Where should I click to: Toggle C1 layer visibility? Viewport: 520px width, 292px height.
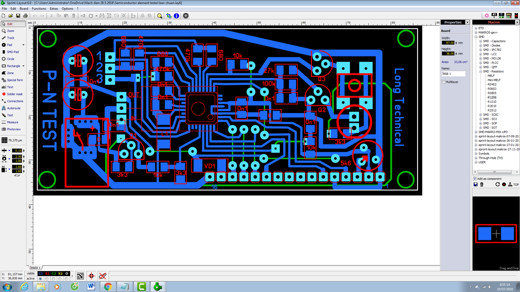(x=41, y=274)
